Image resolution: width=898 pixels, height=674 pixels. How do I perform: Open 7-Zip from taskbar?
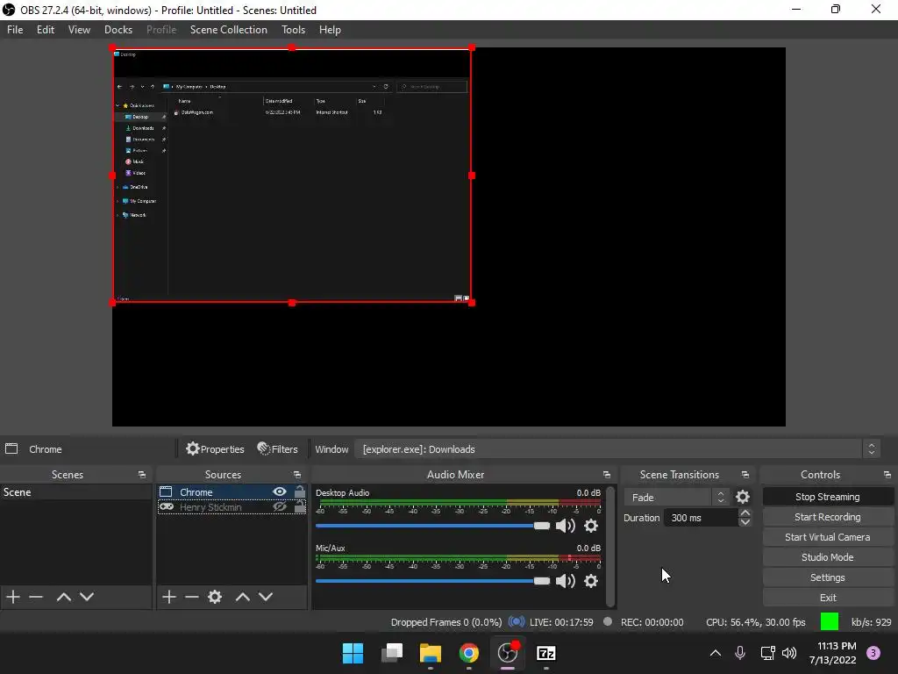[546, 653]
